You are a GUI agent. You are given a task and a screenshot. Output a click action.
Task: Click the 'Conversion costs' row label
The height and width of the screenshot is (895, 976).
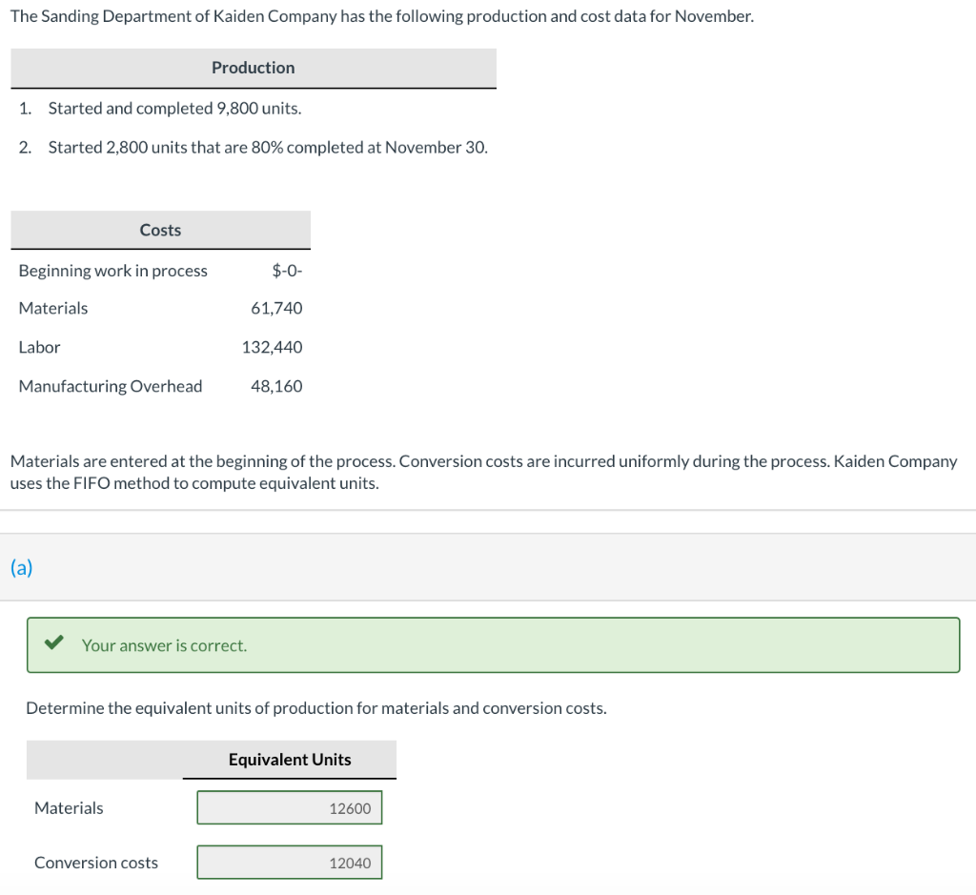tap(96, 863)
